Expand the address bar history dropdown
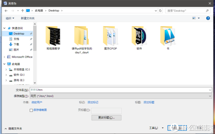Image resolution: width=215 pixels, height=134 pixels. click(156, 11)
